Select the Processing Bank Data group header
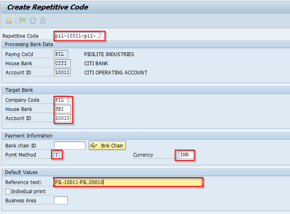This screenshot has height=214, width=290. 29,44
